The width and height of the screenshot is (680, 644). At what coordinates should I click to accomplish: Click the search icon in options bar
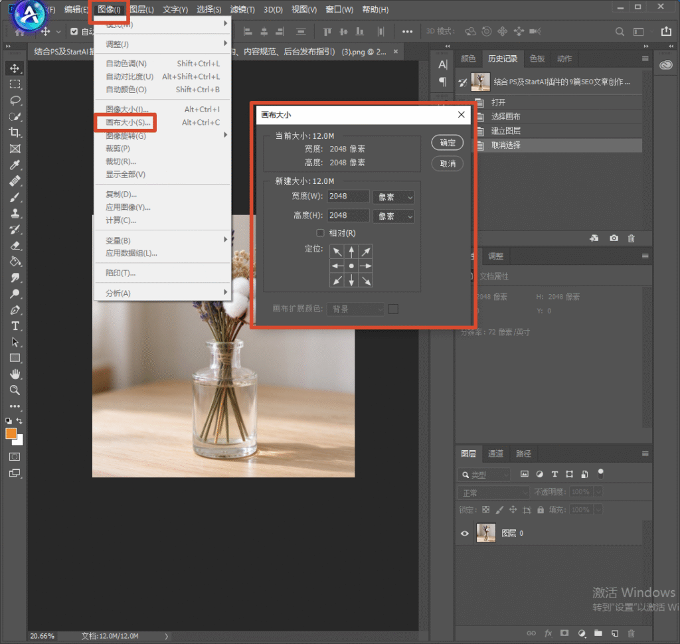[x=620, y=32]
